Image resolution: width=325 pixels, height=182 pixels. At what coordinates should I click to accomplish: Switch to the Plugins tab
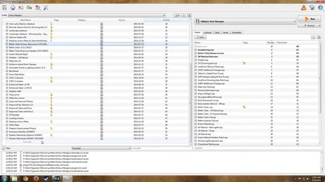[198, 32]
